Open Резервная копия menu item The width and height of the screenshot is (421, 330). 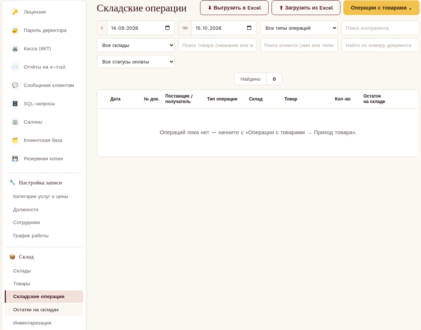coord(44,158)
